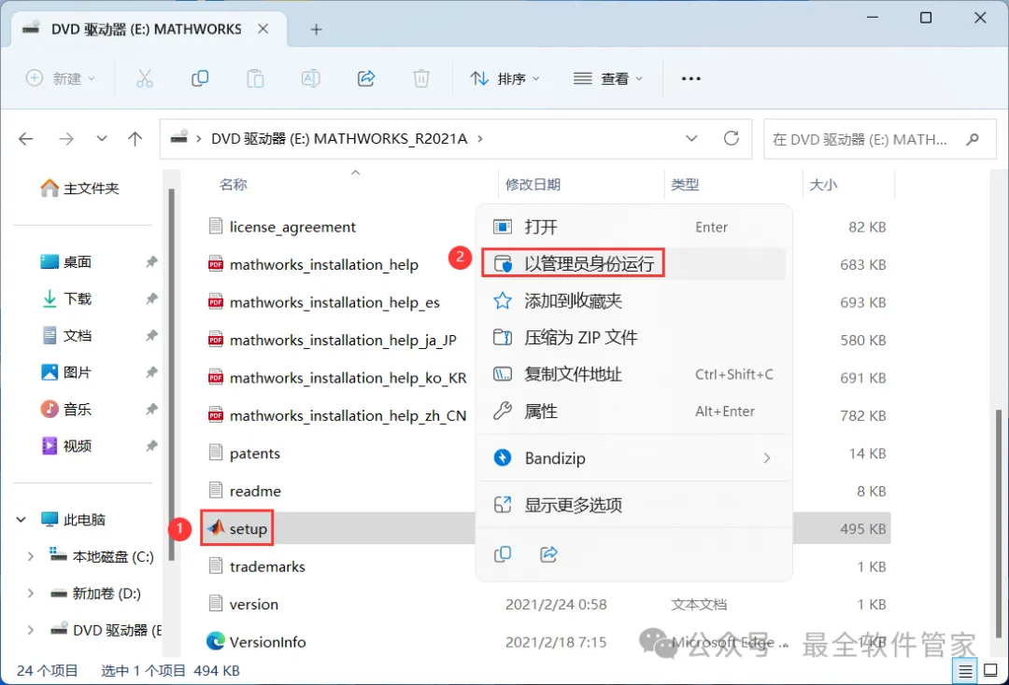The width and height of the screenshot is (1009, 685).
Task: Expand DVD 驱动器 tree node
Action: (30, 630)
